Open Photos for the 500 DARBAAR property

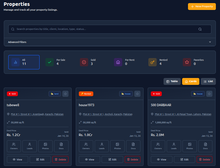[x=190, y=146]
